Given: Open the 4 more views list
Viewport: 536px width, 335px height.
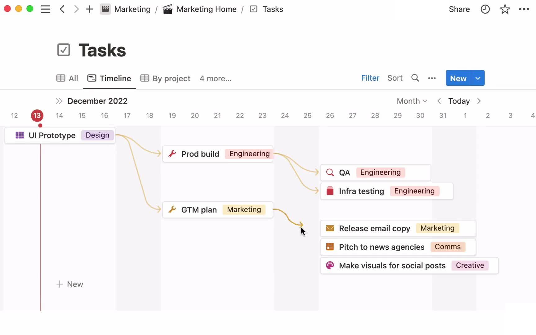Looking at the screenshot, I should pos(215,78).
